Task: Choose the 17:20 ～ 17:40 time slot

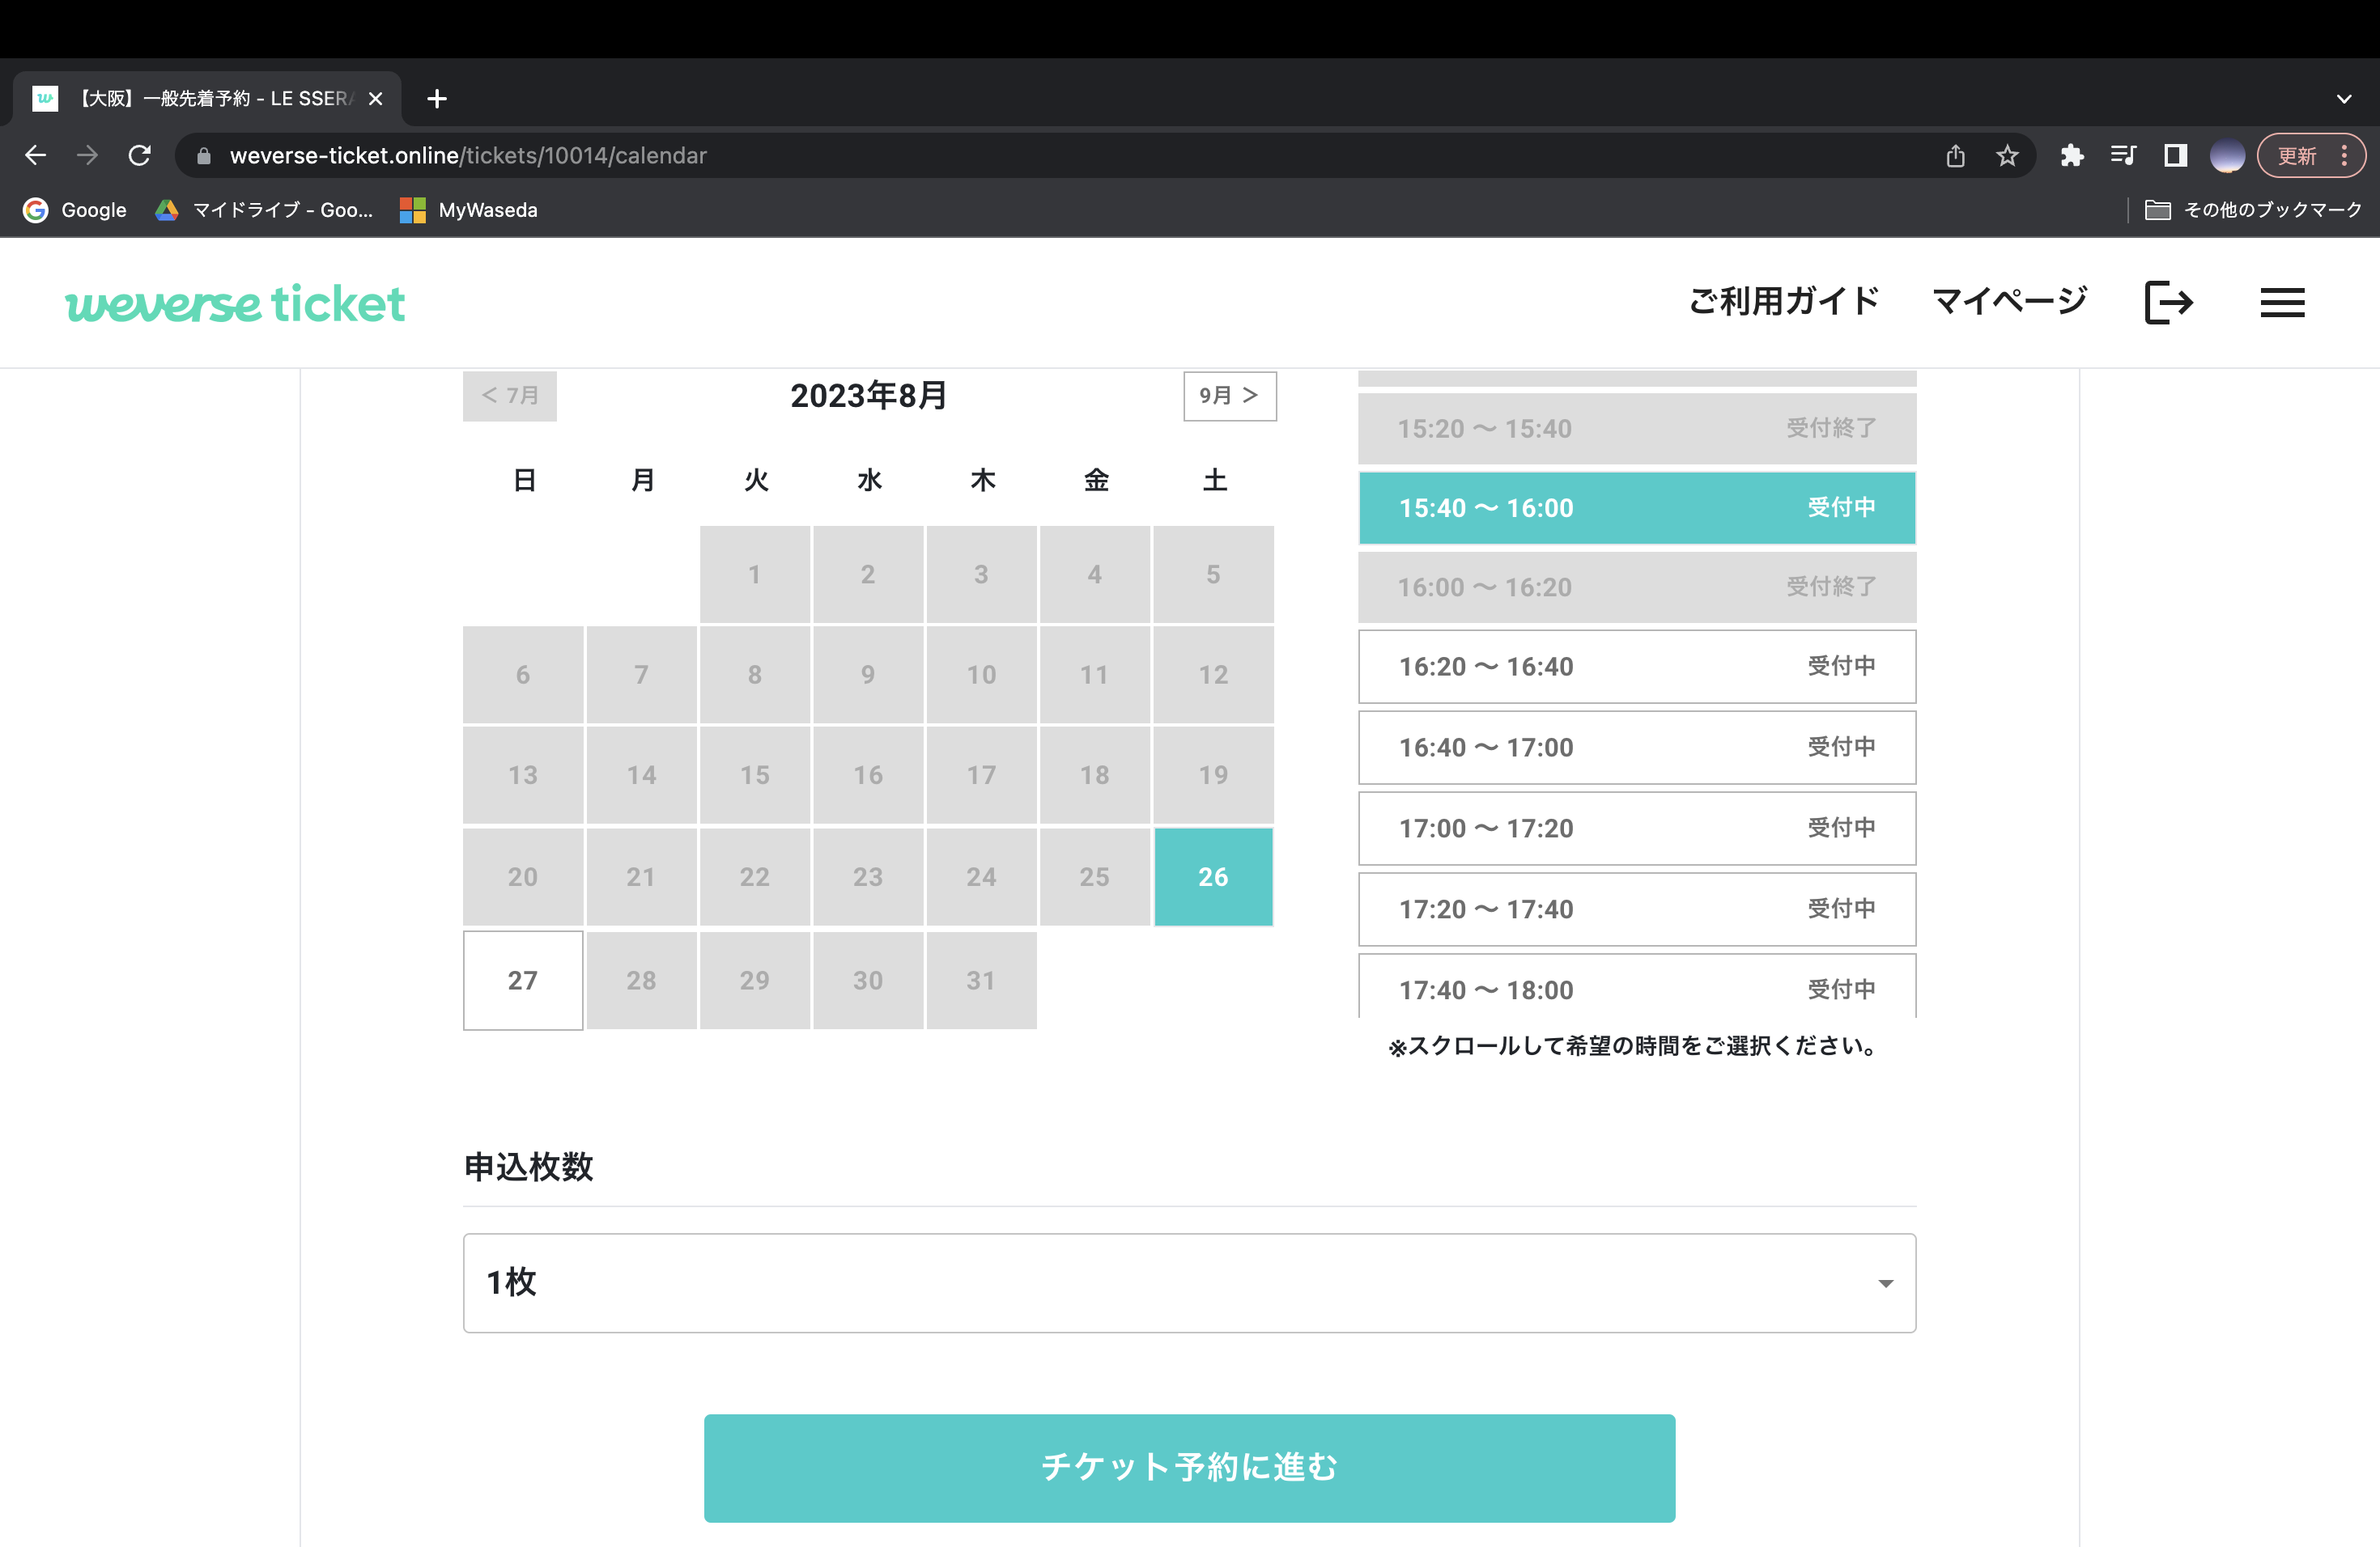Action: [x=1636, y=909]
